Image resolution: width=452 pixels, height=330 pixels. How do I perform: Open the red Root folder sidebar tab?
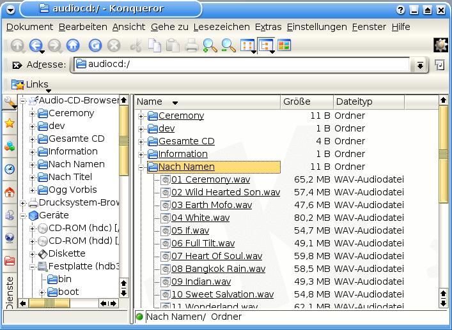(x=10, y=260)
